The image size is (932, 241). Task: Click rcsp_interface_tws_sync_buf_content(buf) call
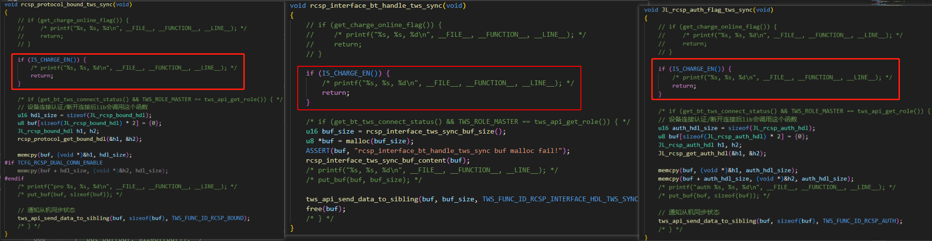388,160
